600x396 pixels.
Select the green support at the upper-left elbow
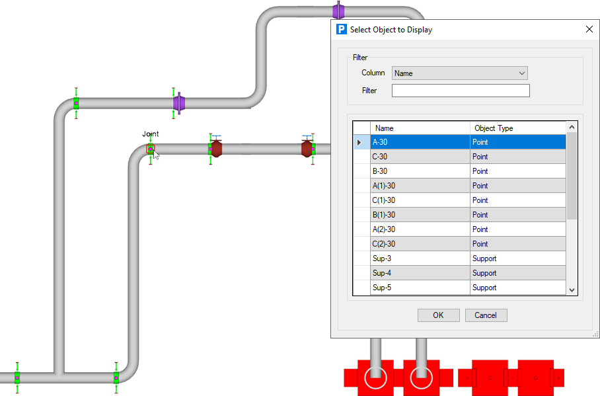(x=76, y=103)
